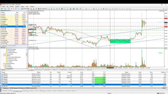The height and width of the screenshot is (94, 168).
Task: Switch chart to candlesticks icon
Action: coord(52,9)
